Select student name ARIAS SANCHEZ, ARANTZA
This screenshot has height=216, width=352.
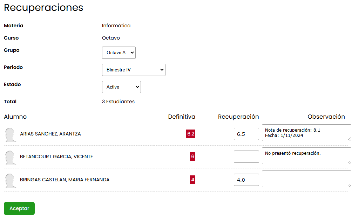pos(50,134)
